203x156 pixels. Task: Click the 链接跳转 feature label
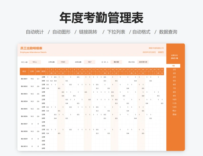coord(88,32)
